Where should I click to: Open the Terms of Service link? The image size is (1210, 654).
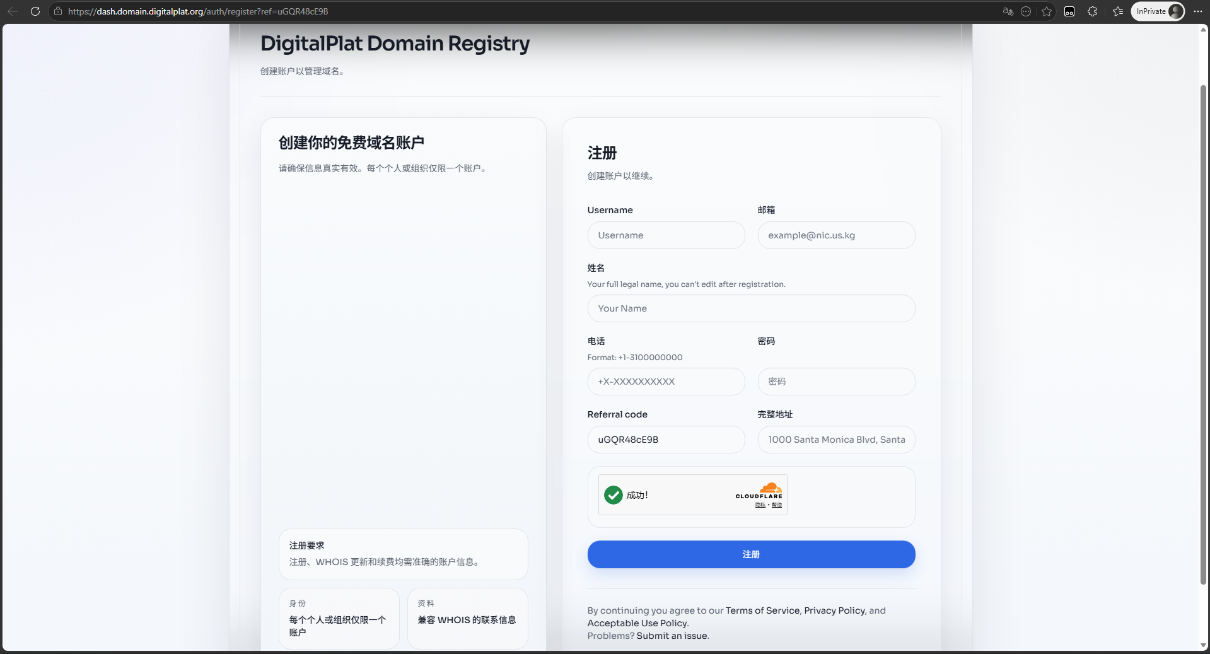click(762, 610)
